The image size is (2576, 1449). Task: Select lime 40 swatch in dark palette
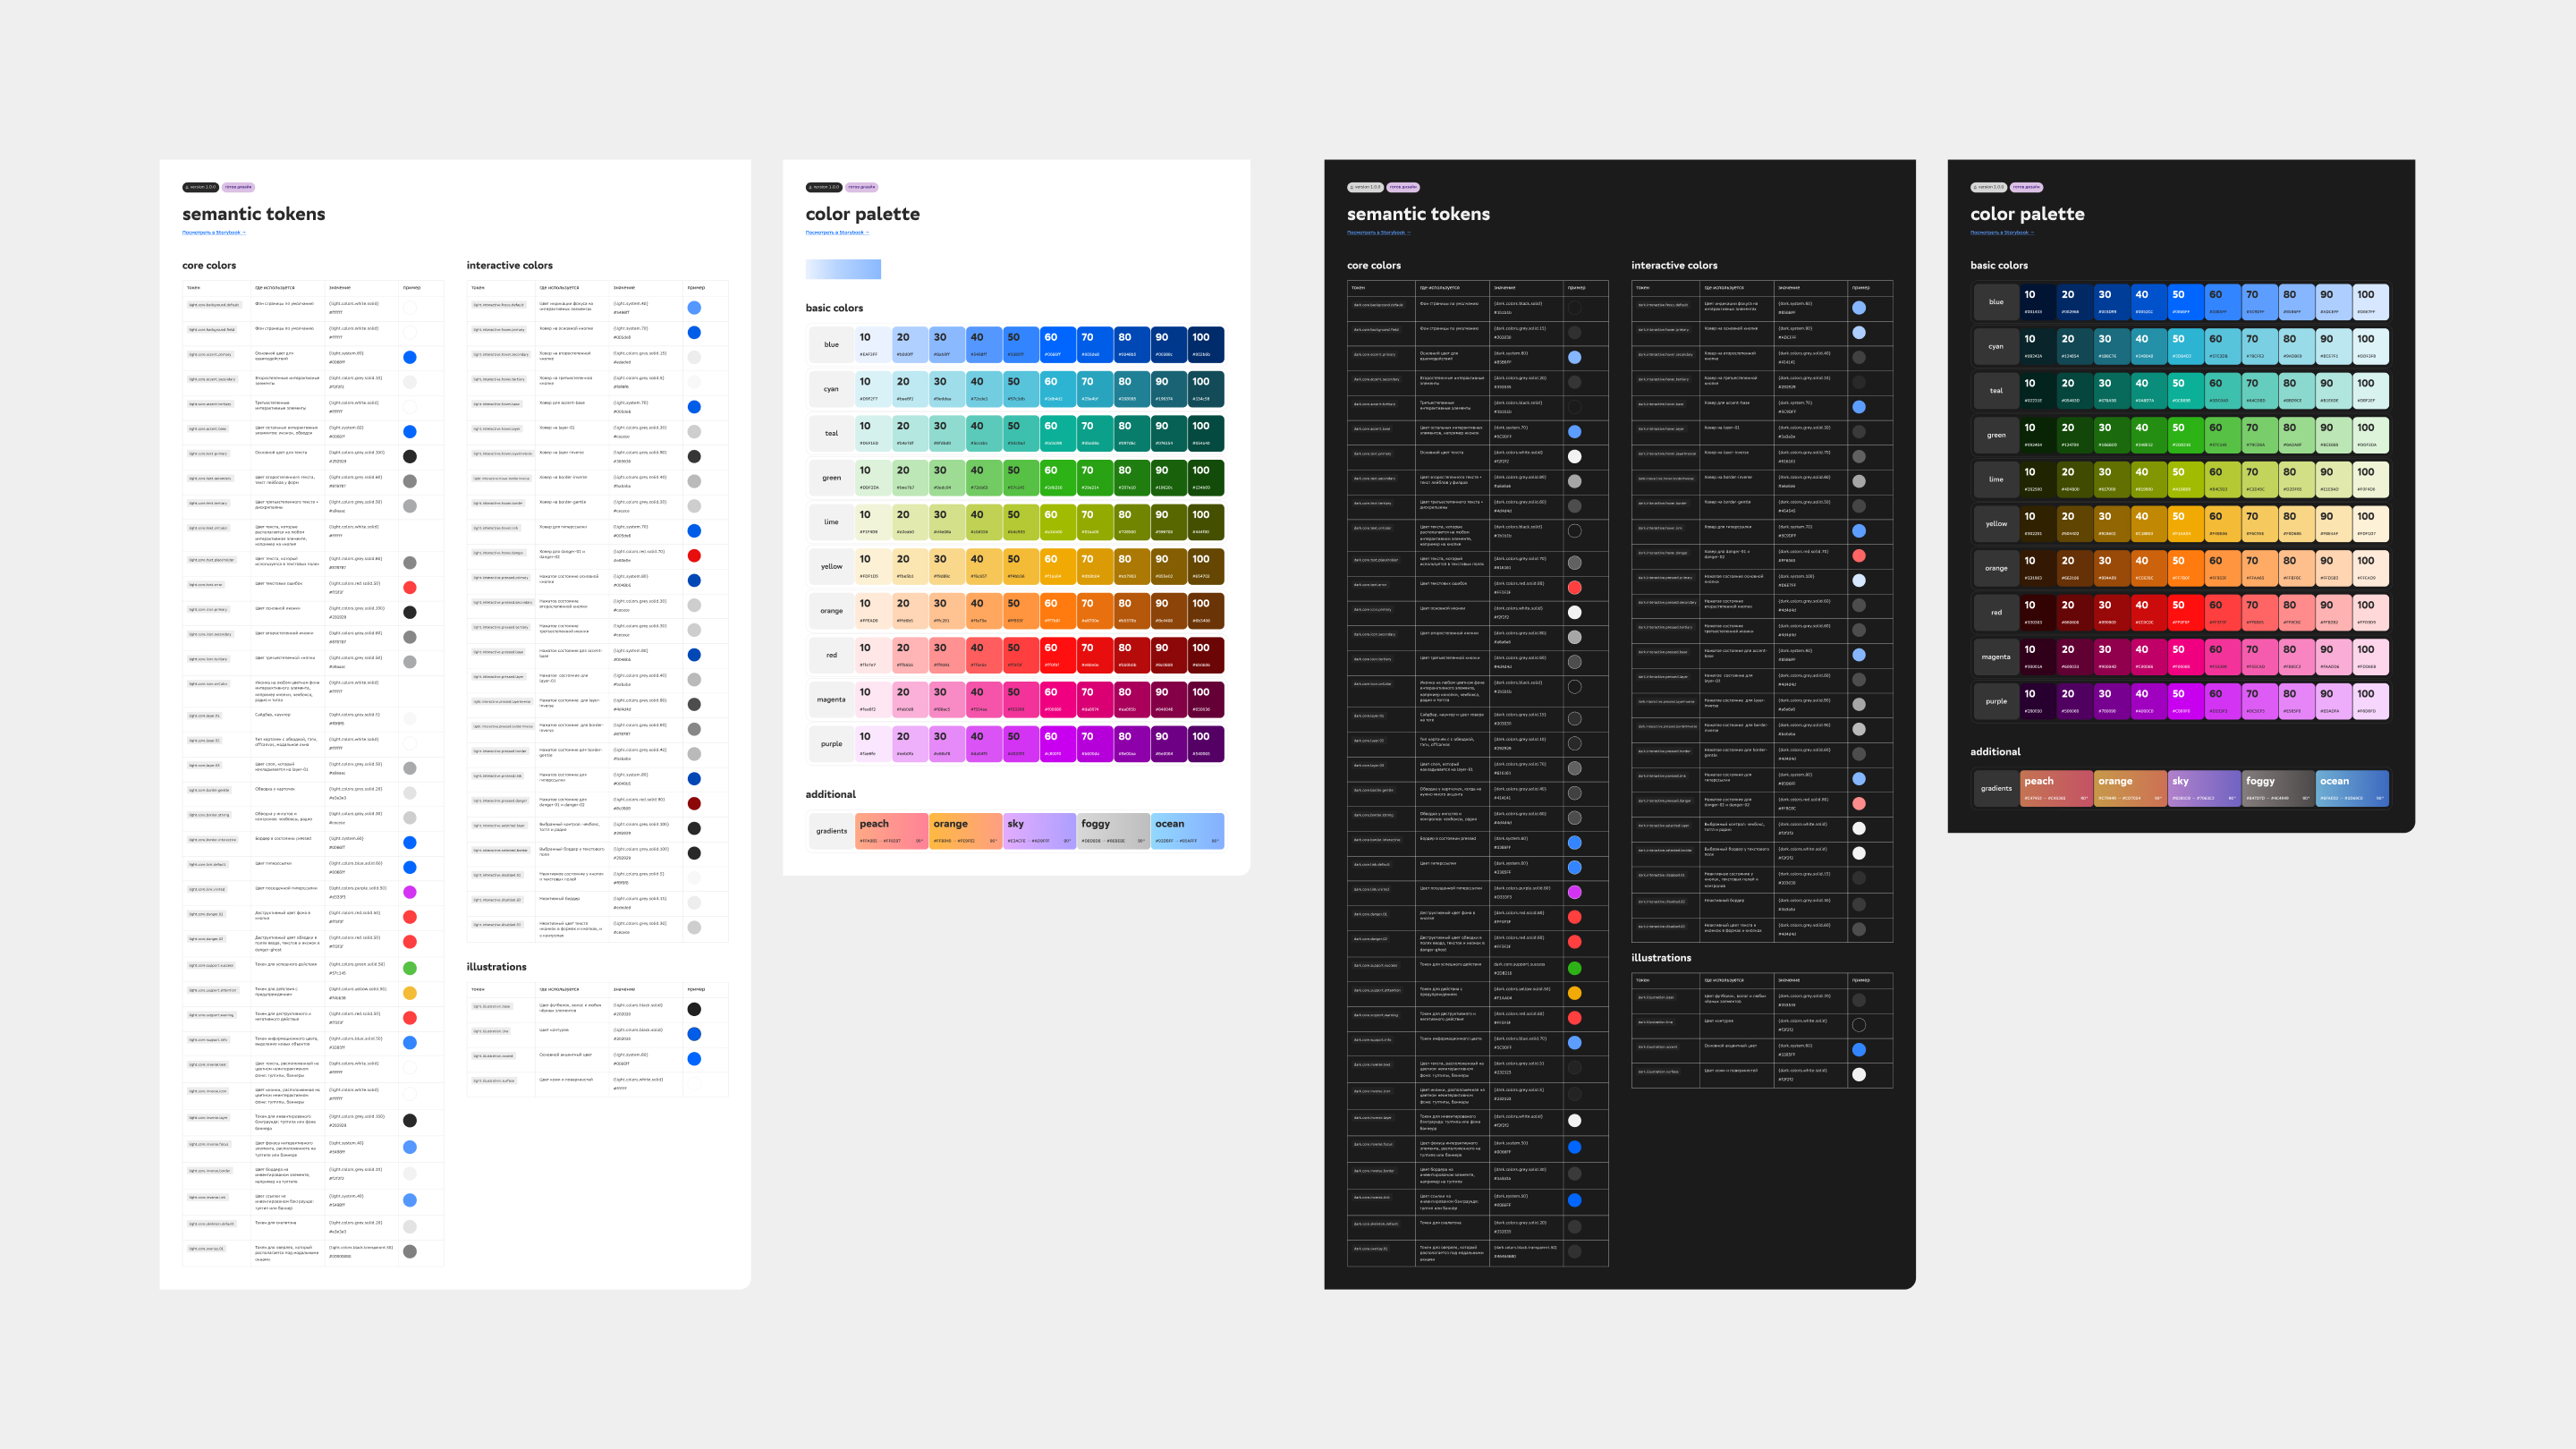tap(2149, 479)
